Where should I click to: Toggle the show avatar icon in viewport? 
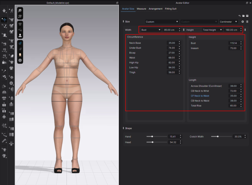click(20, 35)
